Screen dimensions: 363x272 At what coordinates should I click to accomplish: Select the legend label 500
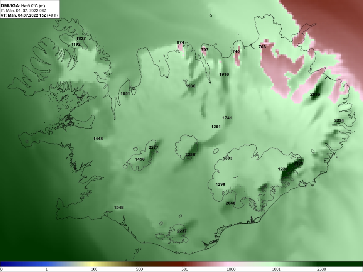coord(139,269)
